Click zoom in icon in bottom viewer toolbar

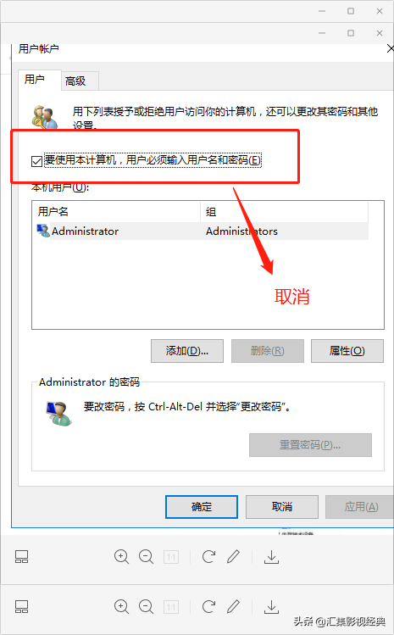(121, 607)
